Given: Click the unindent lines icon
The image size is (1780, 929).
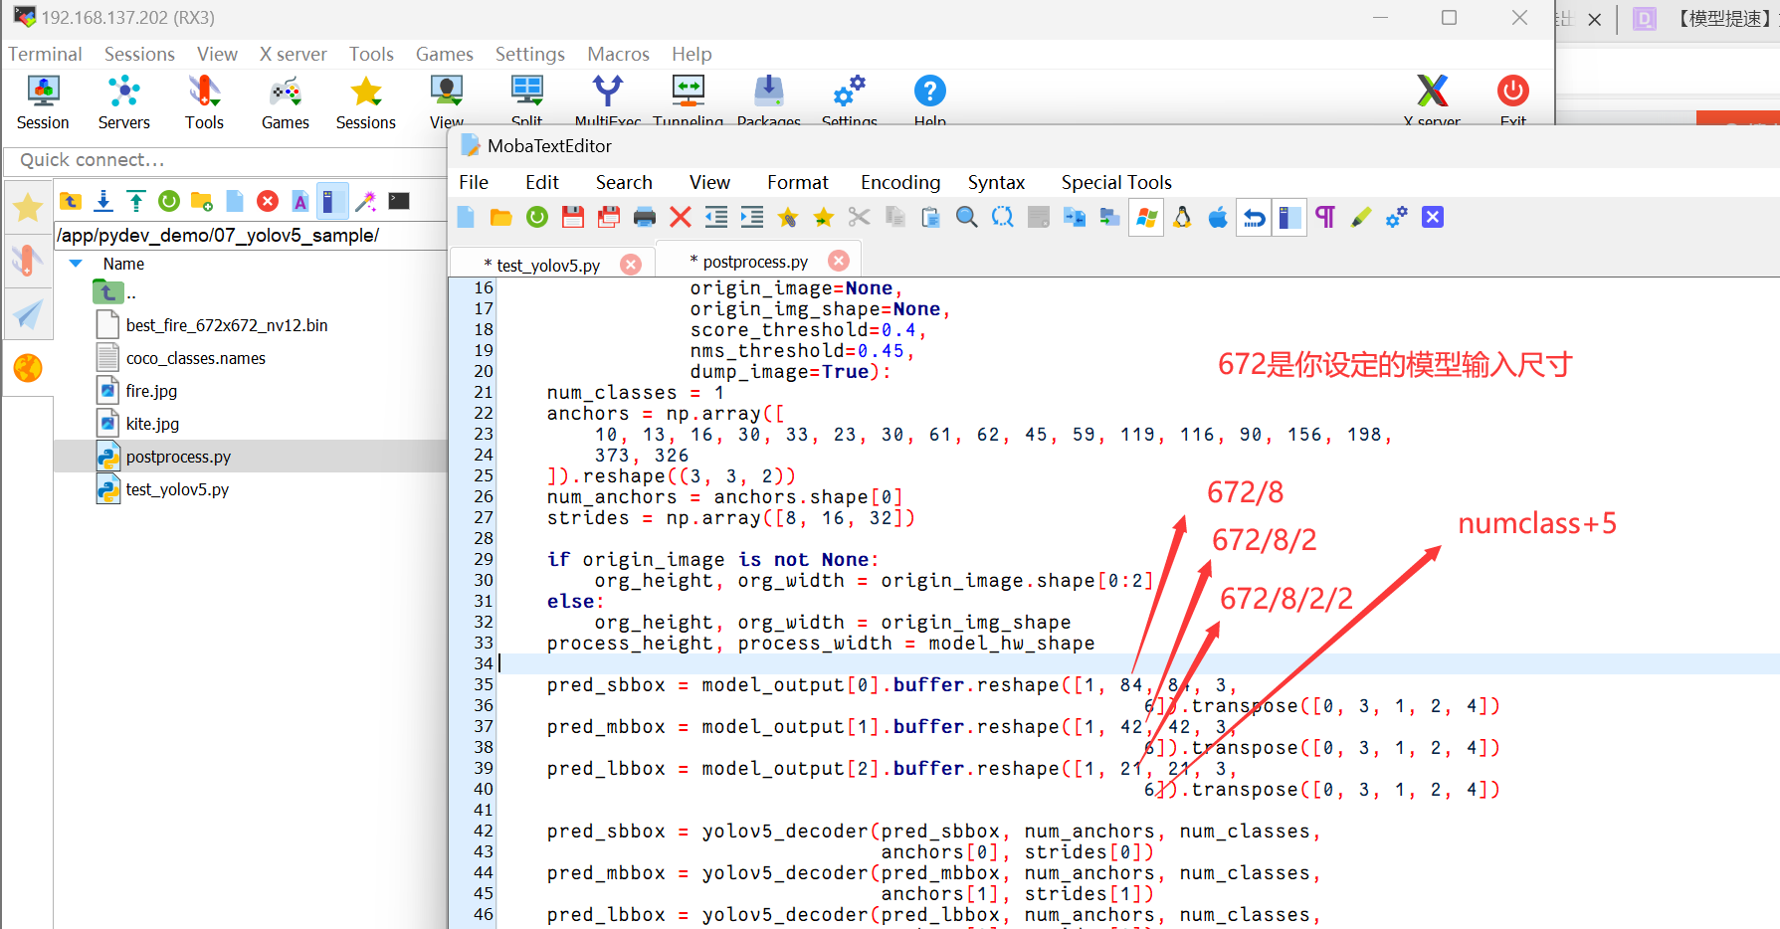Looking at the screenshot, I should pyautogui.click(x=716, y=217).
